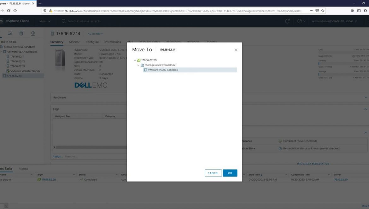Sort tags by Assigned Tag column
This screenshot has width=369, height=209.
62,116
